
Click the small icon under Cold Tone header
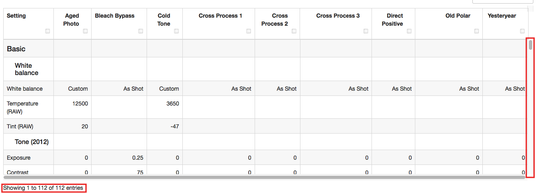coord(176,31)
